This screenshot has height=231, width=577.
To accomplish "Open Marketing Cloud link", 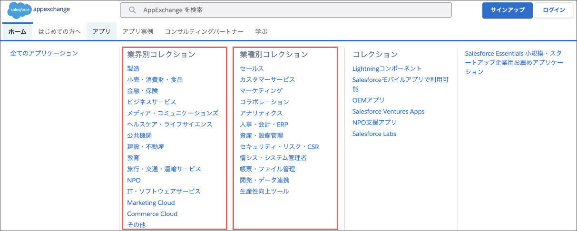I will click(x=151, y=202).
